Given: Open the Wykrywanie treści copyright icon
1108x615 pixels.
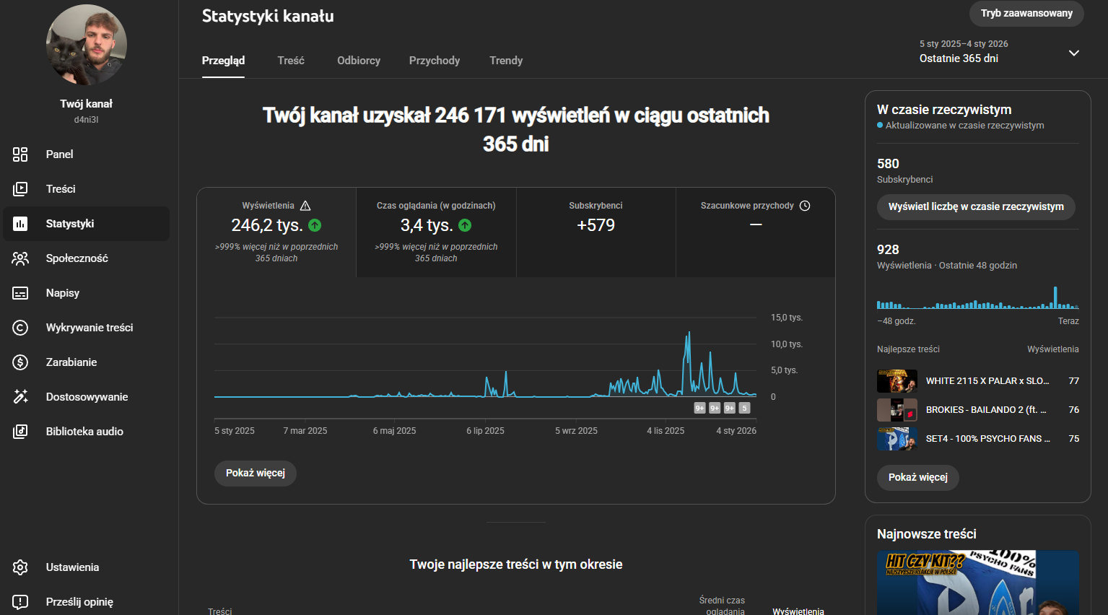Looking at the screenshot, I should (x=20, y=328).
